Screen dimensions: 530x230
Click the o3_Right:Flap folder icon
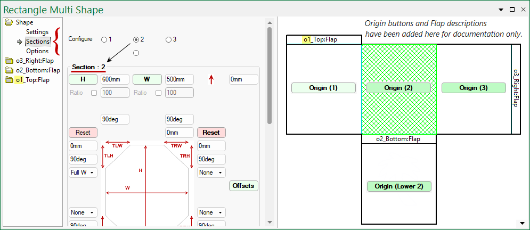click(9, 61)
